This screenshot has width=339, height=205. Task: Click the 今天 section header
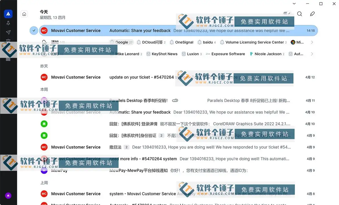point(44,12)
